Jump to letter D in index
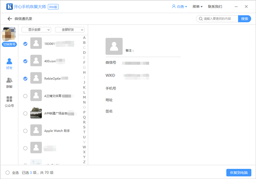256x179 pixels. click(84, 53)
